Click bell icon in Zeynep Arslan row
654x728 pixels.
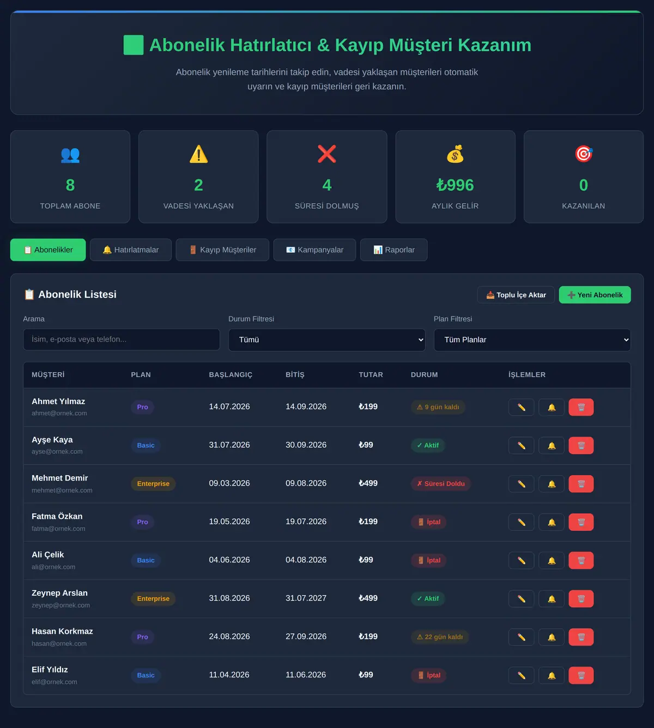[x=552, y=599]
